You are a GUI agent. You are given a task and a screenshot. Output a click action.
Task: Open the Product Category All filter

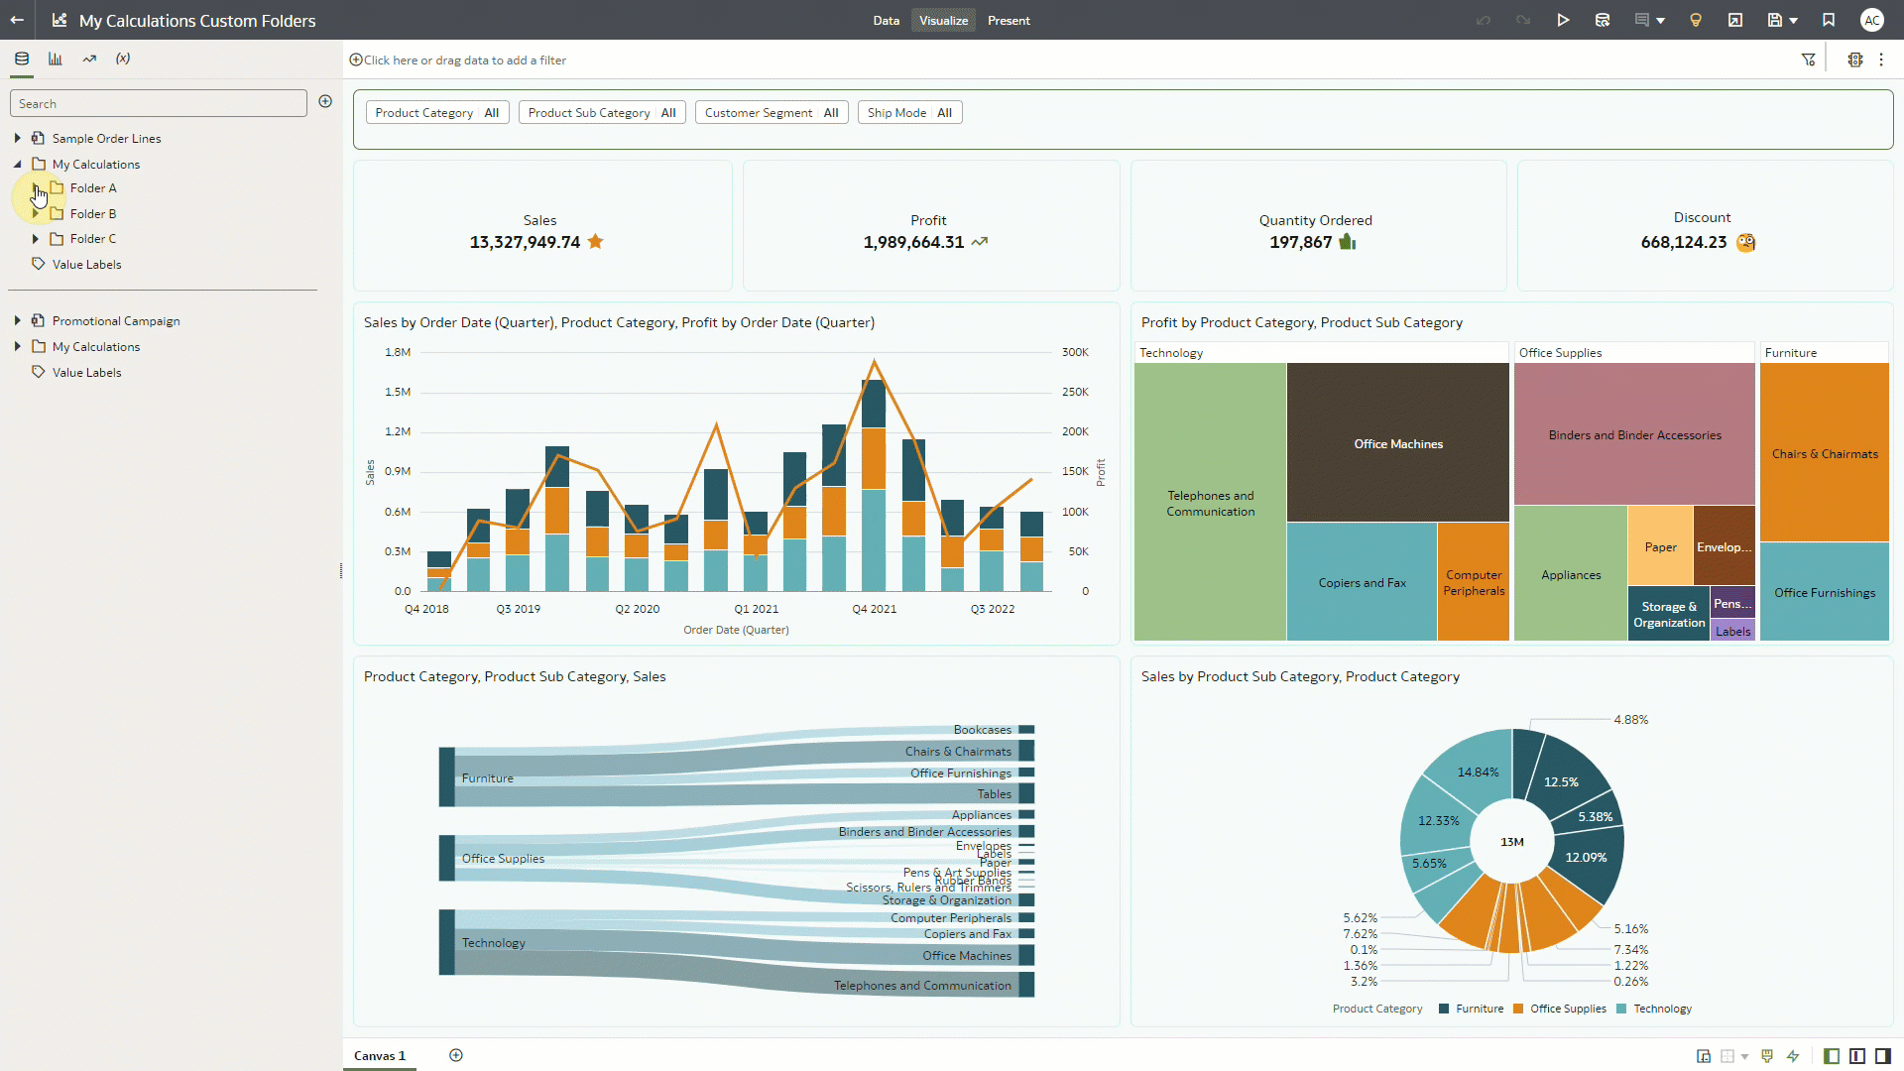(436, 112)
